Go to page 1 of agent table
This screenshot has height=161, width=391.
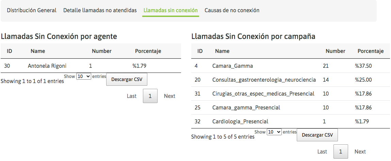coord(150,96)
